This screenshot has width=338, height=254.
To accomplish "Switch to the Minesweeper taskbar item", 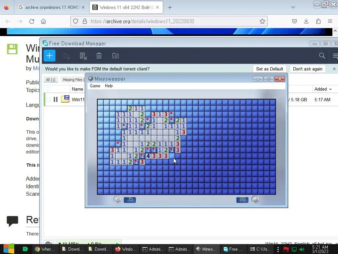I will [x=206, y=249].
